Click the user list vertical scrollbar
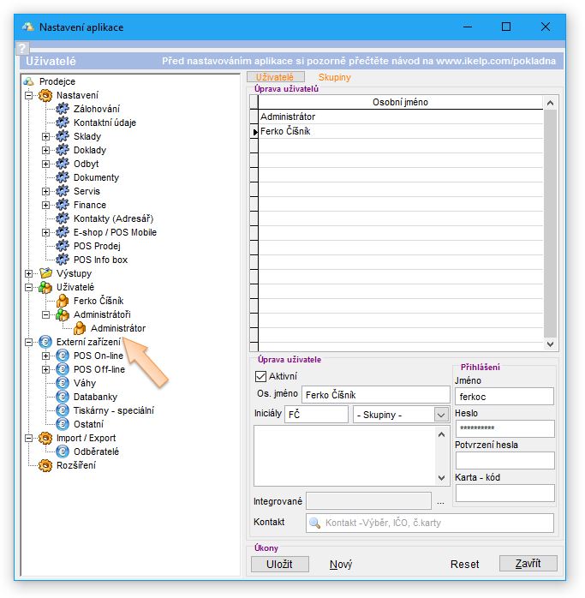Image resolution: width=585 pixels, height=598 pixels. pyautogui.click(x=551, y=223)
